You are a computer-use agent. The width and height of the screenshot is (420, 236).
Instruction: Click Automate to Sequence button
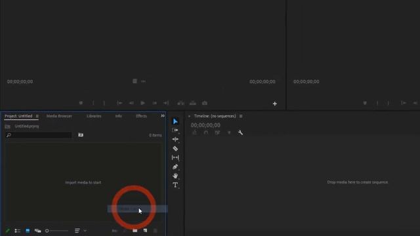(x=115, y=231)
